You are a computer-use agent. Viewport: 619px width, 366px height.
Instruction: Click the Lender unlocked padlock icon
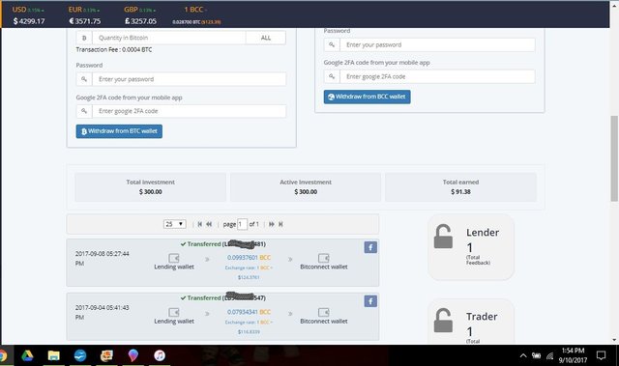[443, 237]
